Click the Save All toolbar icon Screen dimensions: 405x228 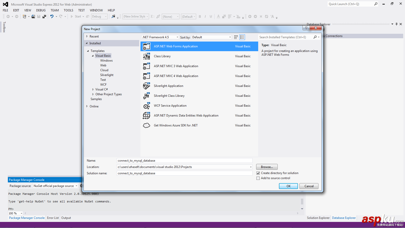point(44,16)
